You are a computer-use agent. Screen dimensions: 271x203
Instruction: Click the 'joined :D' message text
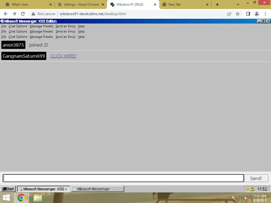(x=38, y=45)
